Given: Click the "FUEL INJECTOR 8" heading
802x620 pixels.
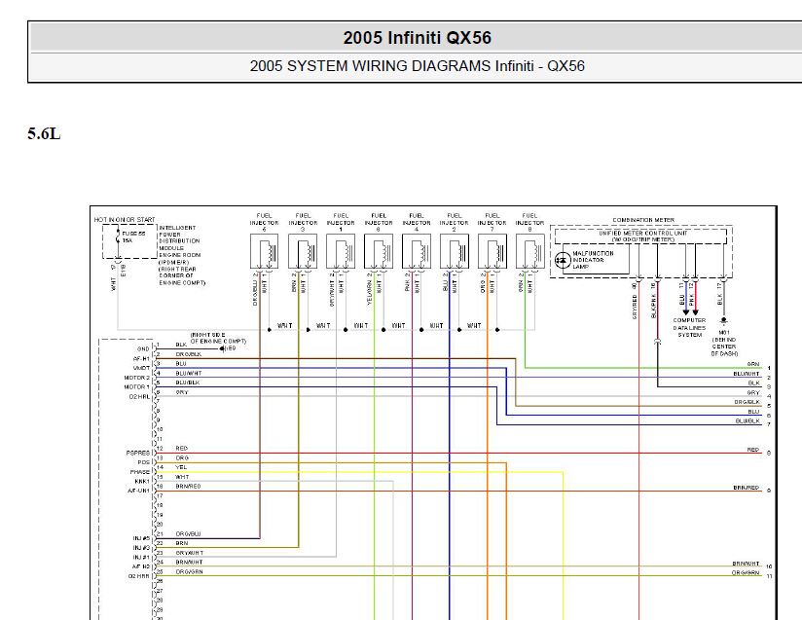Looking at the screenshot, I should pyautogui.click(x=529, y=223).
